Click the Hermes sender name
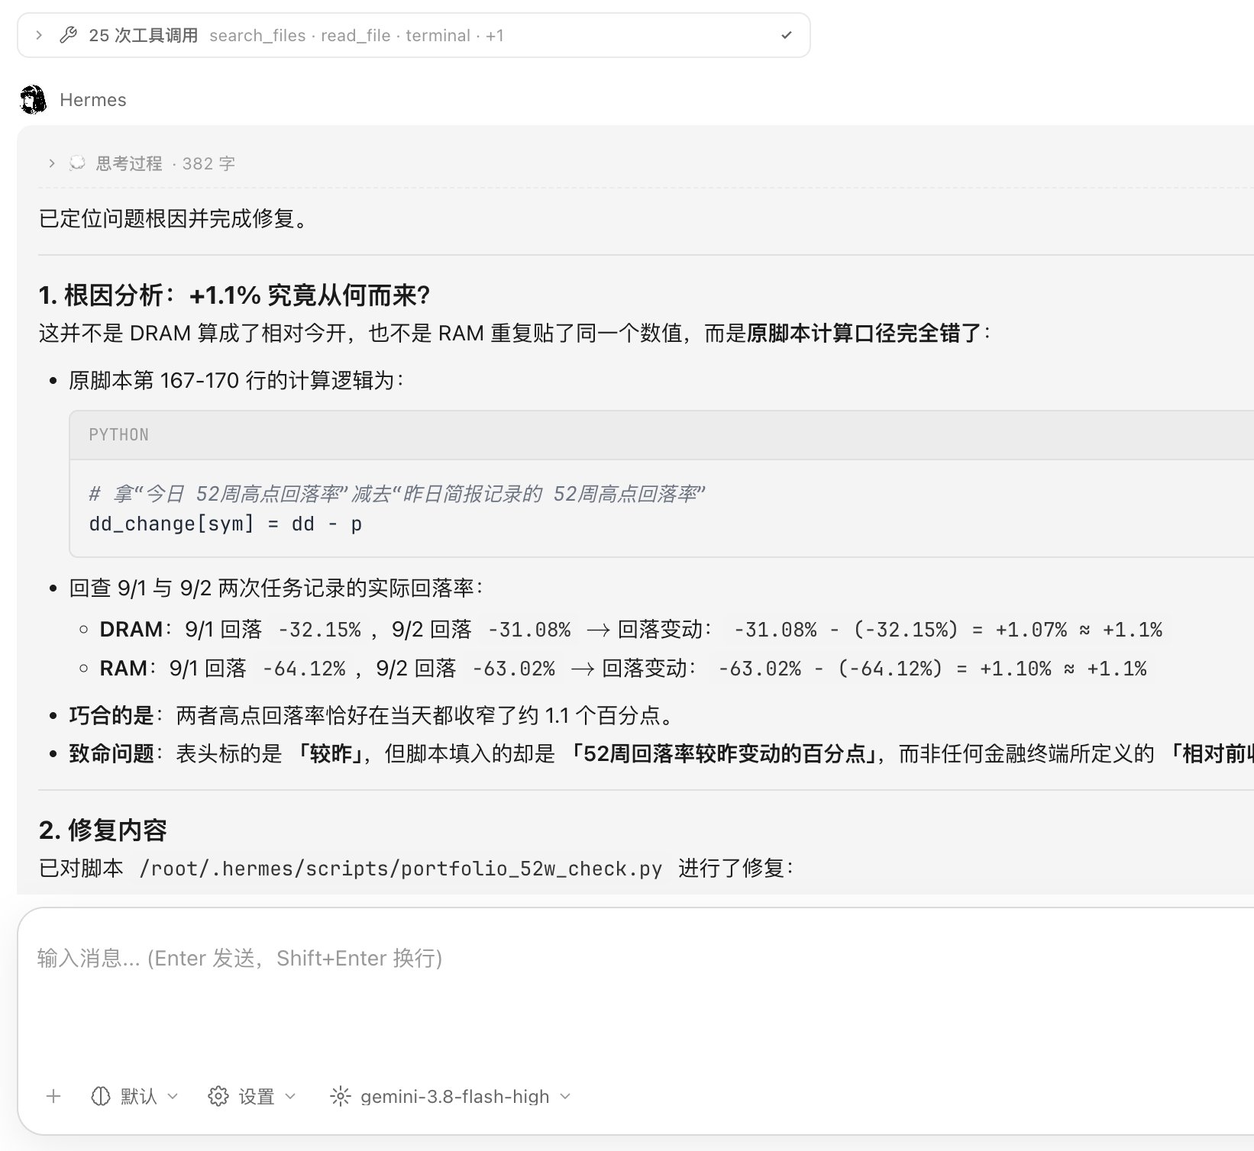 click(x=93, y=100)
